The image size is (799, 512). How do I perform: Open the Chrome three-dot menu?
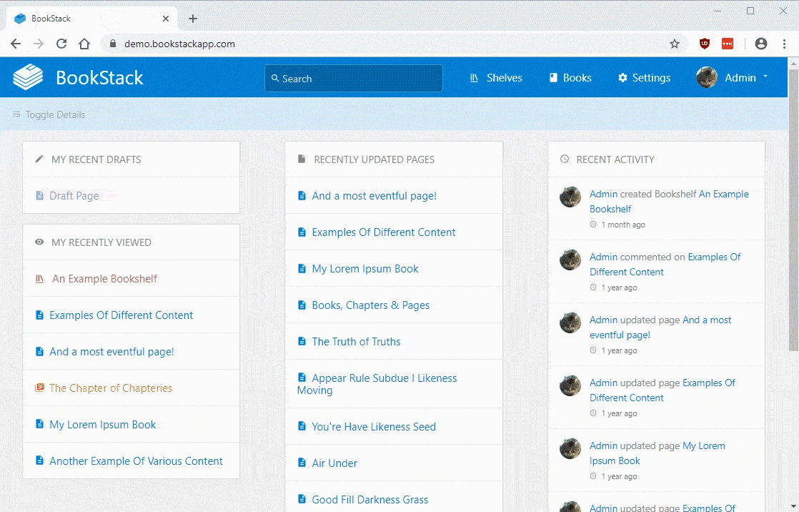[x=784, y=44]
